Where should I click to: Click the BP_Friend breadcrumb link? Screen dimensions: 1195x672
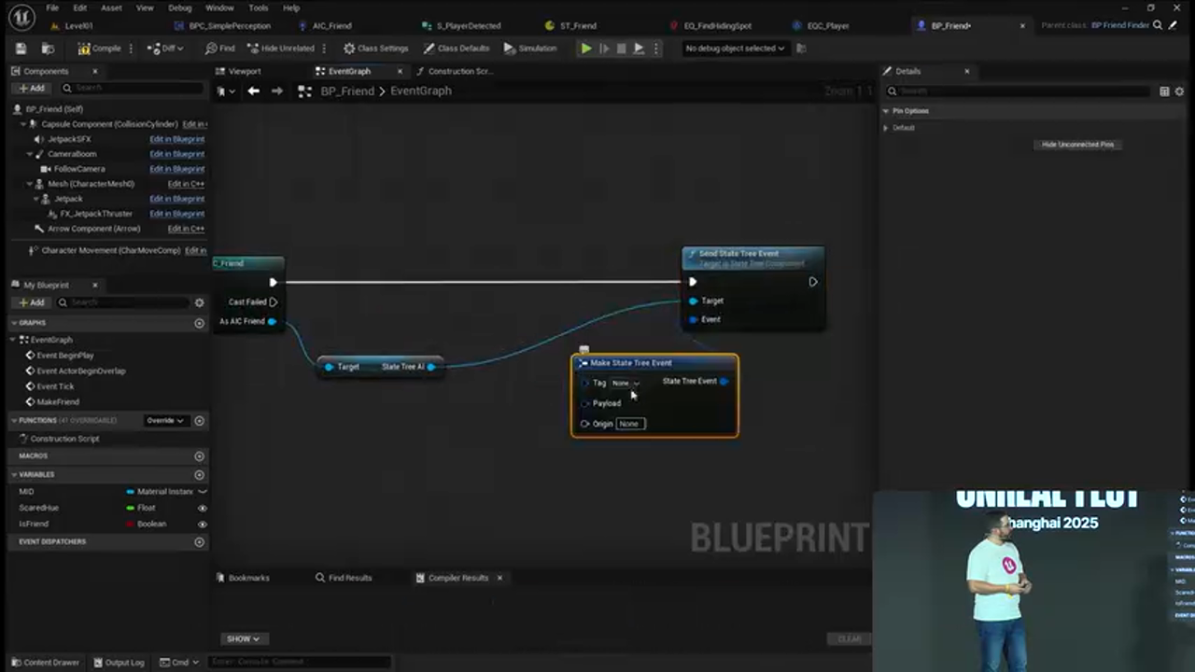pyautogui.click(x=346, y=91)
